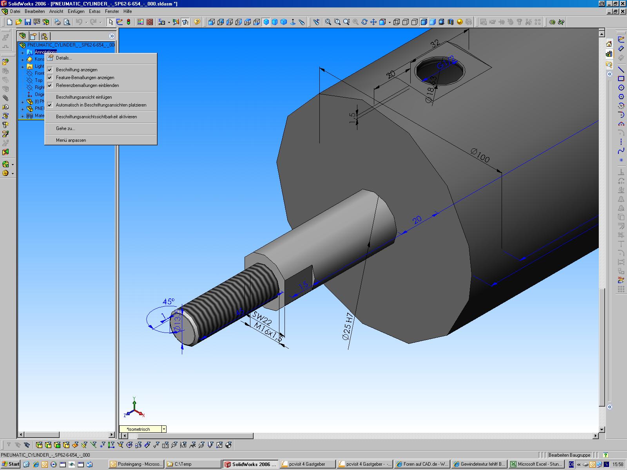Click the Print icon in toolbar

pyautogui.click(x=58, y=22)
